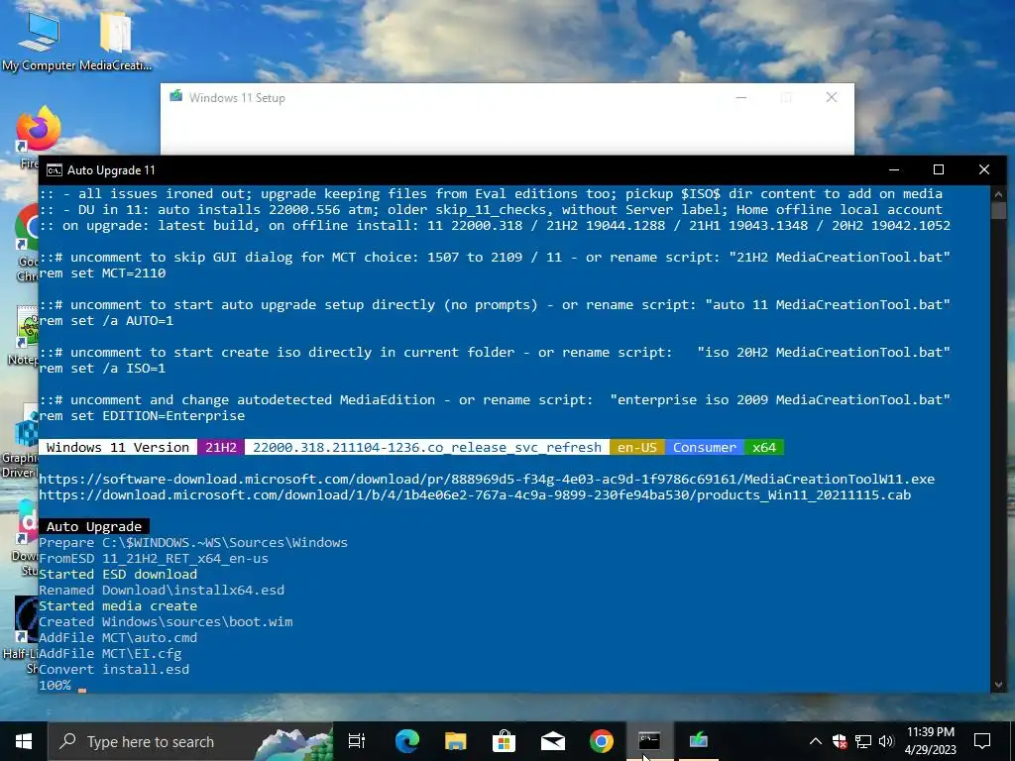1015x761 pixels.
Task: Click the 'rem set /a ISO=1' line
Action: [102, 369]
